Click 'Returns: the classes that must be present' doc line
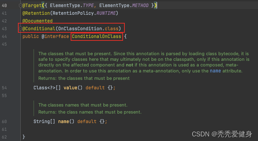 tap(84, 78)
